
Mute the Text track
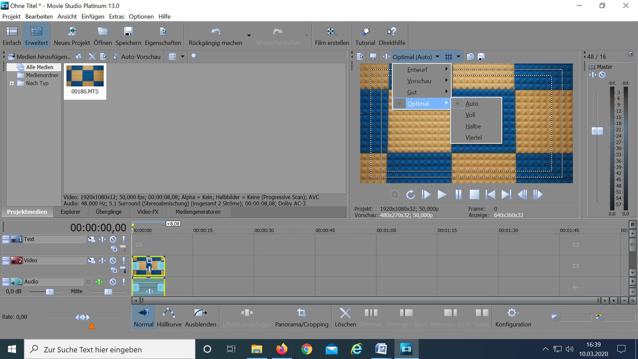[113, 239]
